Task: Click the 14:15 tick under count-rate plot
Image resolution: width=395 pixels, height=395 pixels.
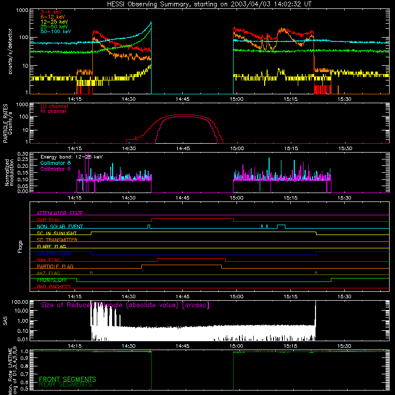Action: tap(75, 99)
